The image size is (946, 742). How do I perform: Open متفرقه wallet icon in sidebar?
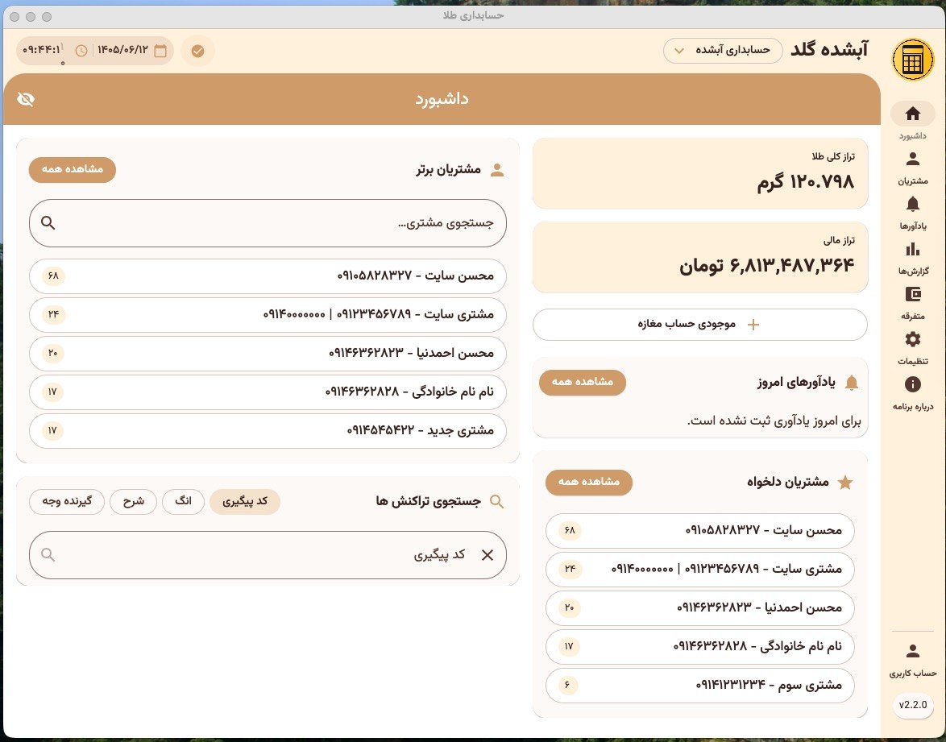click(x=913, y=294)
